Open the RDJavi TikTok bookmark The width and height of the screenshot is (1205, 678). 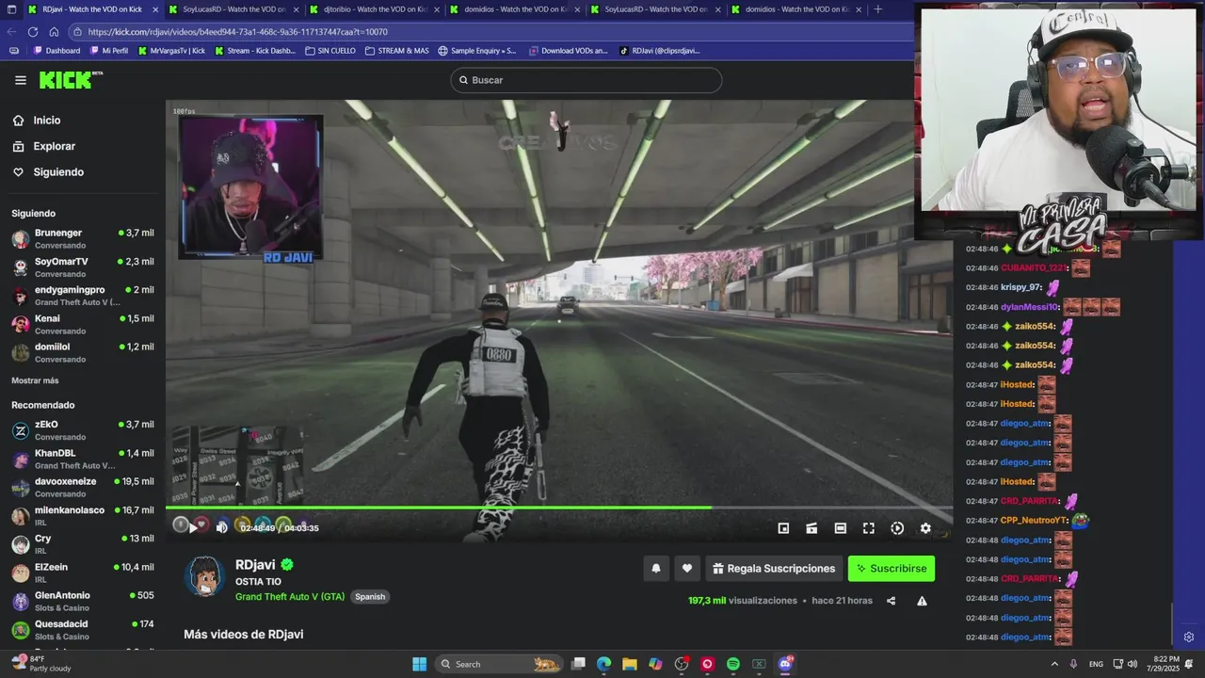(660, 51)
